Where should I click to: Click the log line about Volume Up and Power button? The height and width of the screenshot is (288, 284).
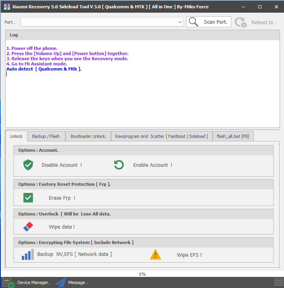pos(67,53)
